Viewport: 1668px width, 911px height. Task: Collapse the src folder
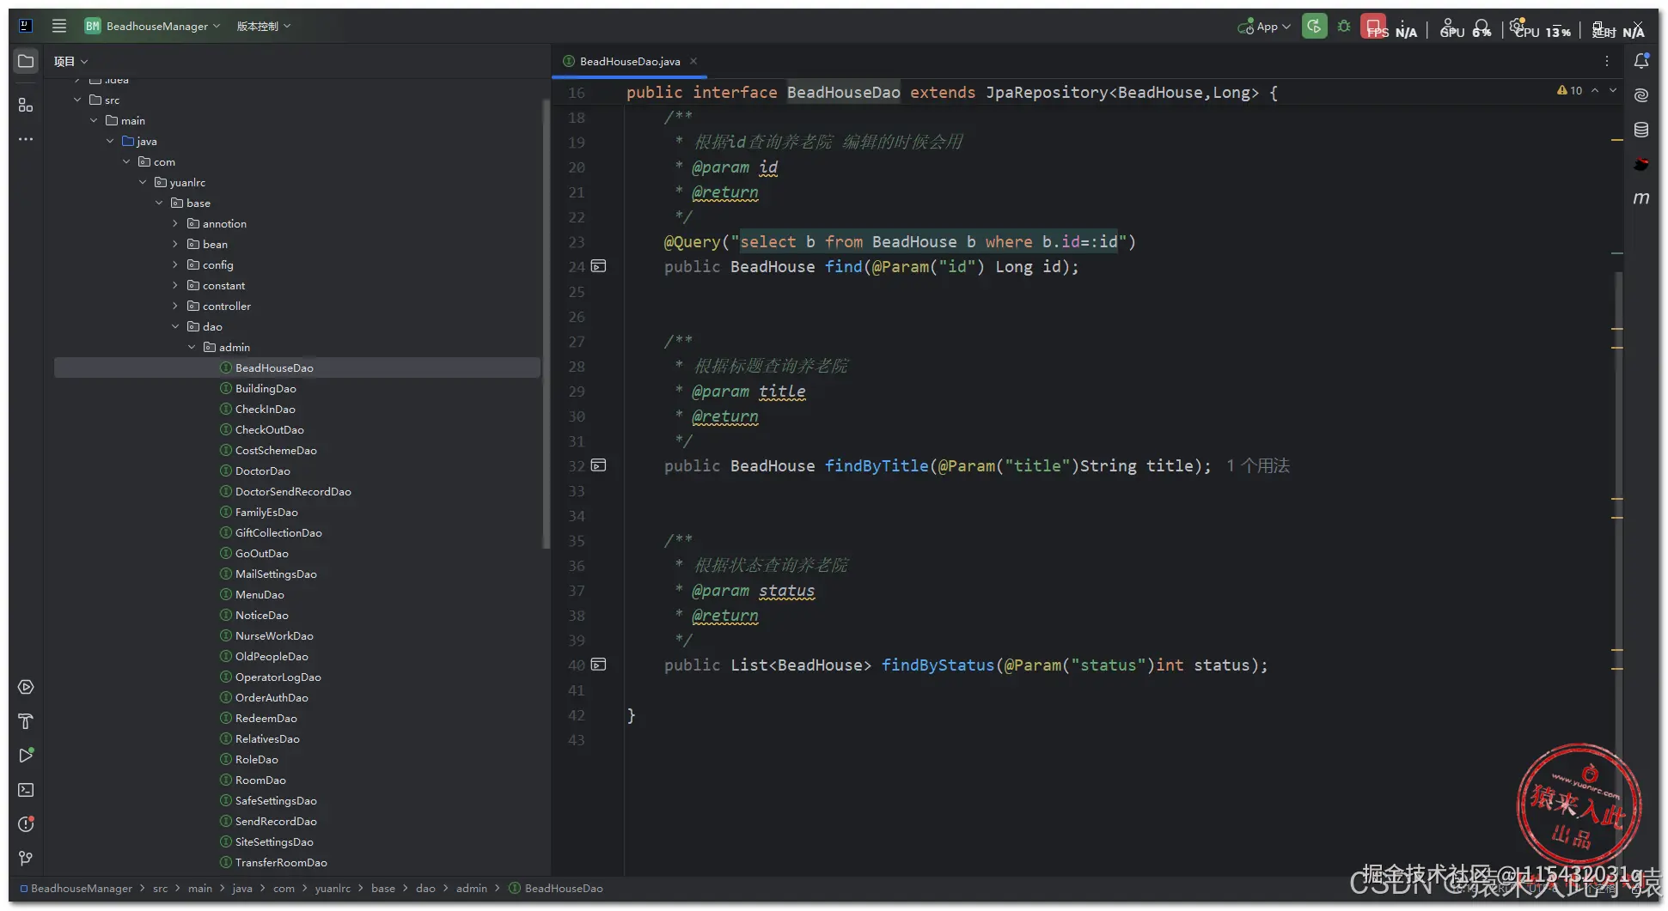[77, 100]
